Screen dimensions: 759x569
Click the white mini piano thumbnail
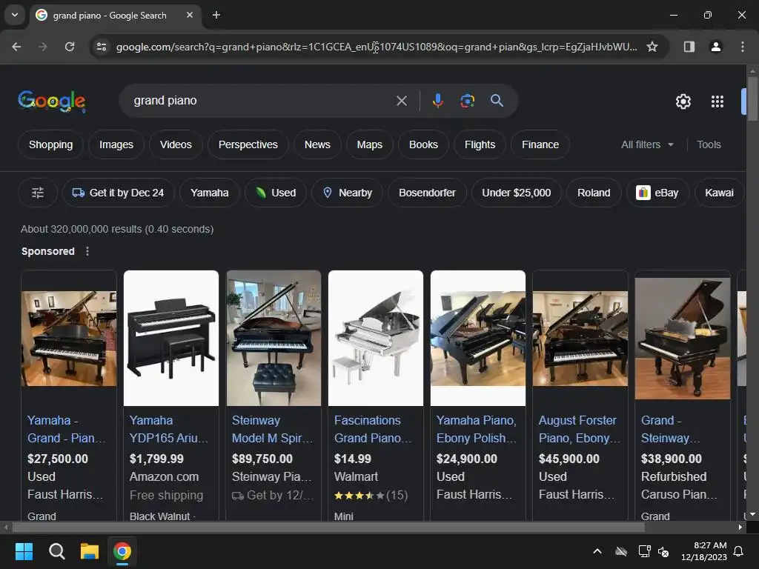click(376, 338)
